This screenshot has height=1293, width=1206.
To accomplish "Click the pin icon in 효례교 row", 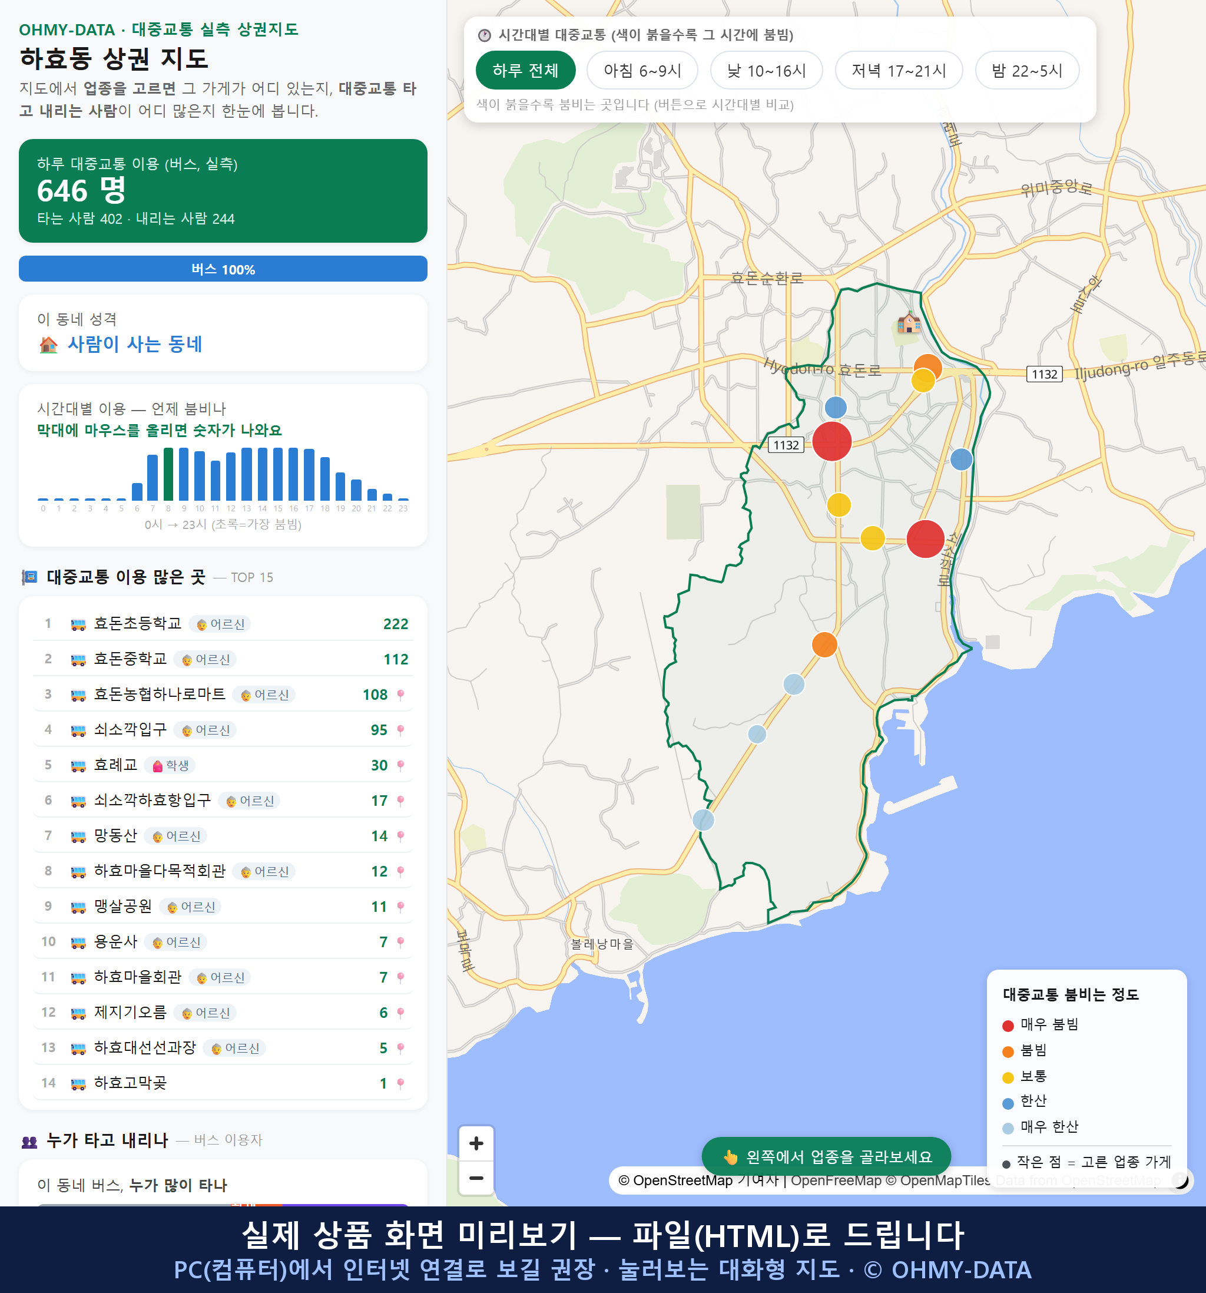I will point(400,766).
